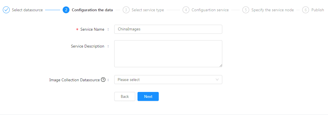Open the 'Please select' combo box
328x115 pixels.
click(x=168, y=80)
